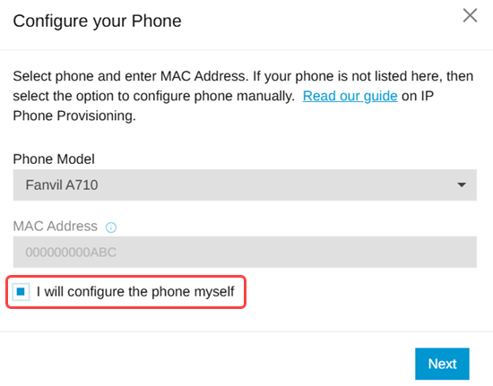Select the Fanvil A710 combo box text
The height and width of the screenshot is (386, 493).
[62, 185]
